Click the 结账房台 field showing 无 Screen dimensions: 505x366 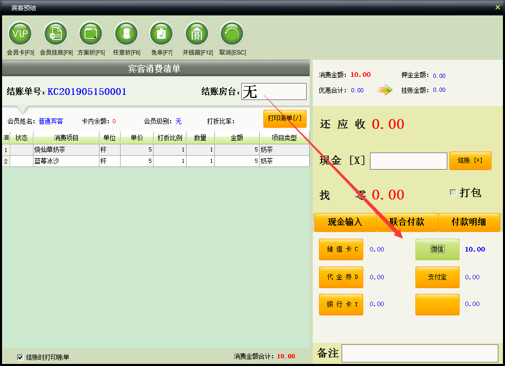(274, 92)
